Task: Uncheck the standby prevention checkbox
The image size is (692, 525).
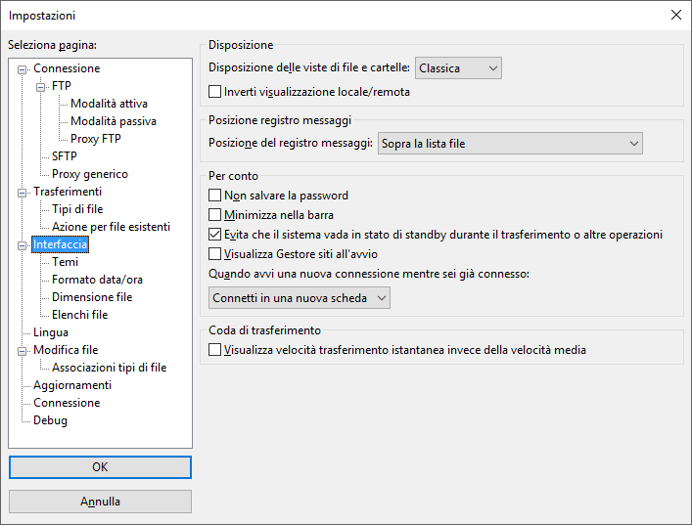Action: click(215, 235)
